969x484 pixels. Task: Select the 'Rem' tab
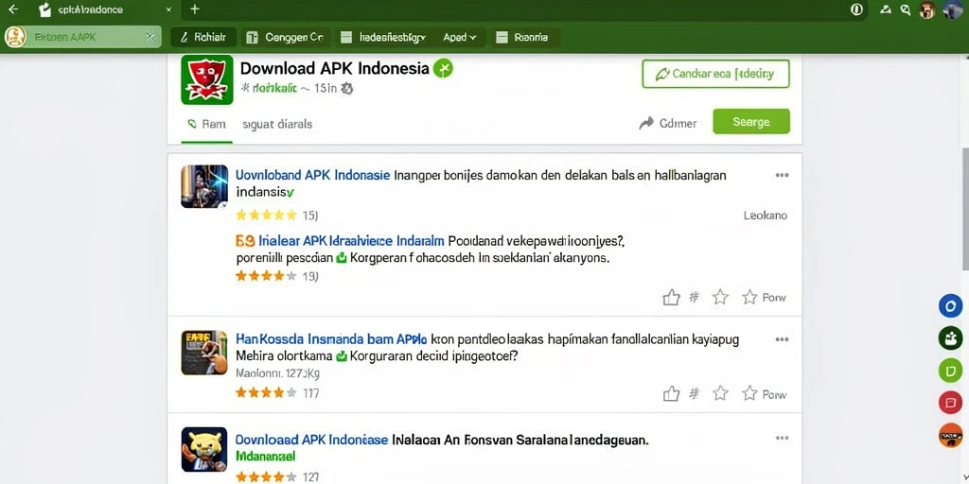pyautogui.click(x=206, y=124)
